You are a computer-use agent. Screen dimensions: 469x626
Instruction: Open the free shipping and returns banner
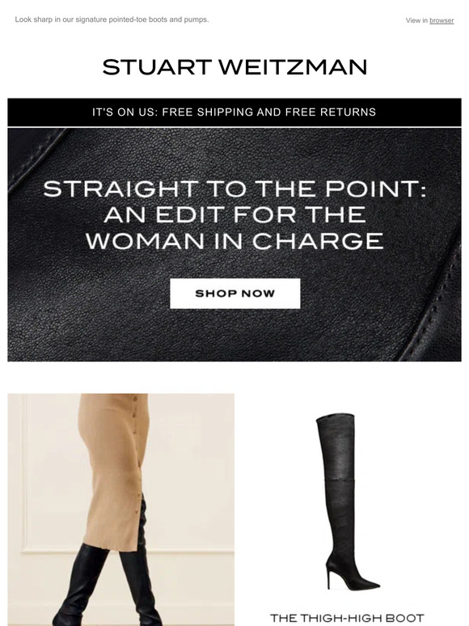tap(234, 112)
